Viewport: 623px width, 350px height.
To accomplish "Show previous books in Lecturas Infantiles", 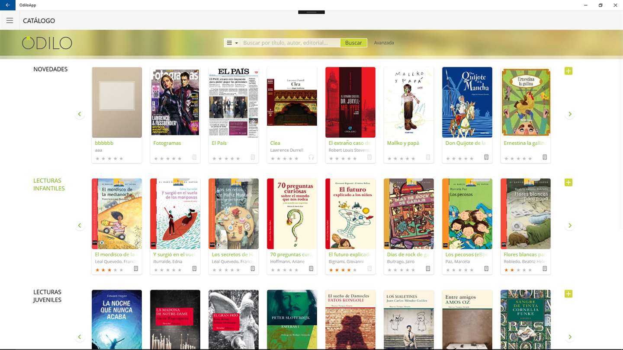I will pyautogui.click(x=80, y=226).
